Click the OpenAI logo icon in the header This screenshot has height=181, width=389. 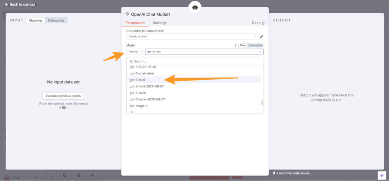point(128,14)
